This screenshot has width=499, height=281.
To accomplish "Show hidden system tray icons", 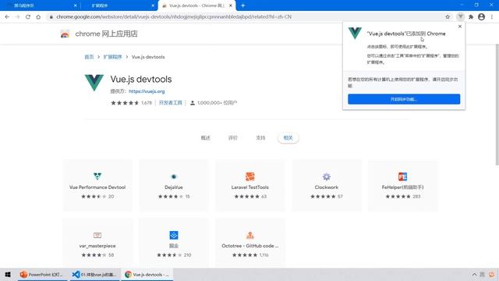I will [474, 274].
